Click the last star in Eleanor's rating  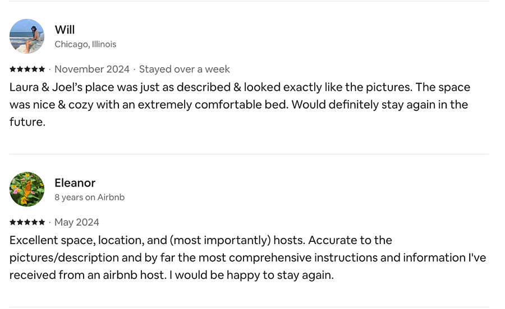click(x=42, y=222)
